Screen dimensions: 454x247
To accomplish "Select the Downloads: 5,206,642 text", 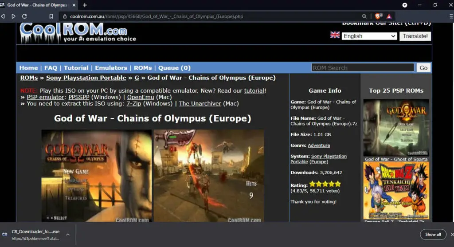I will pos(316,173).
